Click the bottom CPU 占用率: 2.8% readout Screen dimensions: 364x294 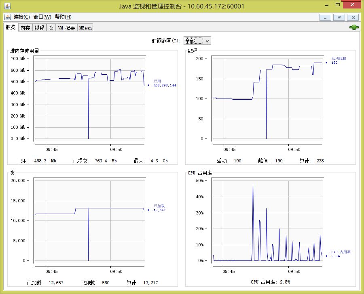click(271, 282)
